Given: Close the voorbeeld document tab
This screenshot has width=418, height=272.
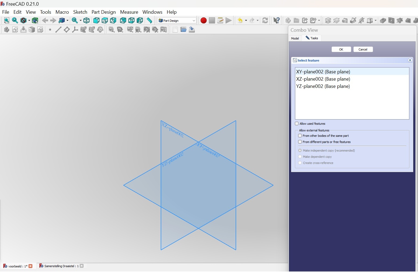Looking at the screenshot, I should 30,266.
